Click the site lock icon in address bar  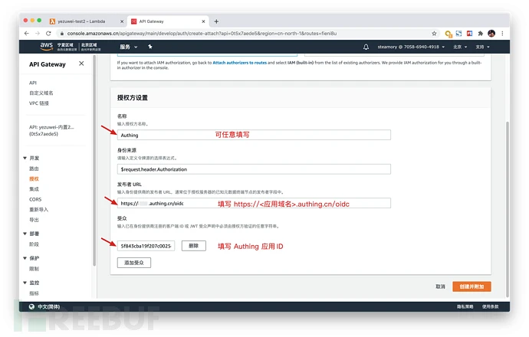point(62,34)
